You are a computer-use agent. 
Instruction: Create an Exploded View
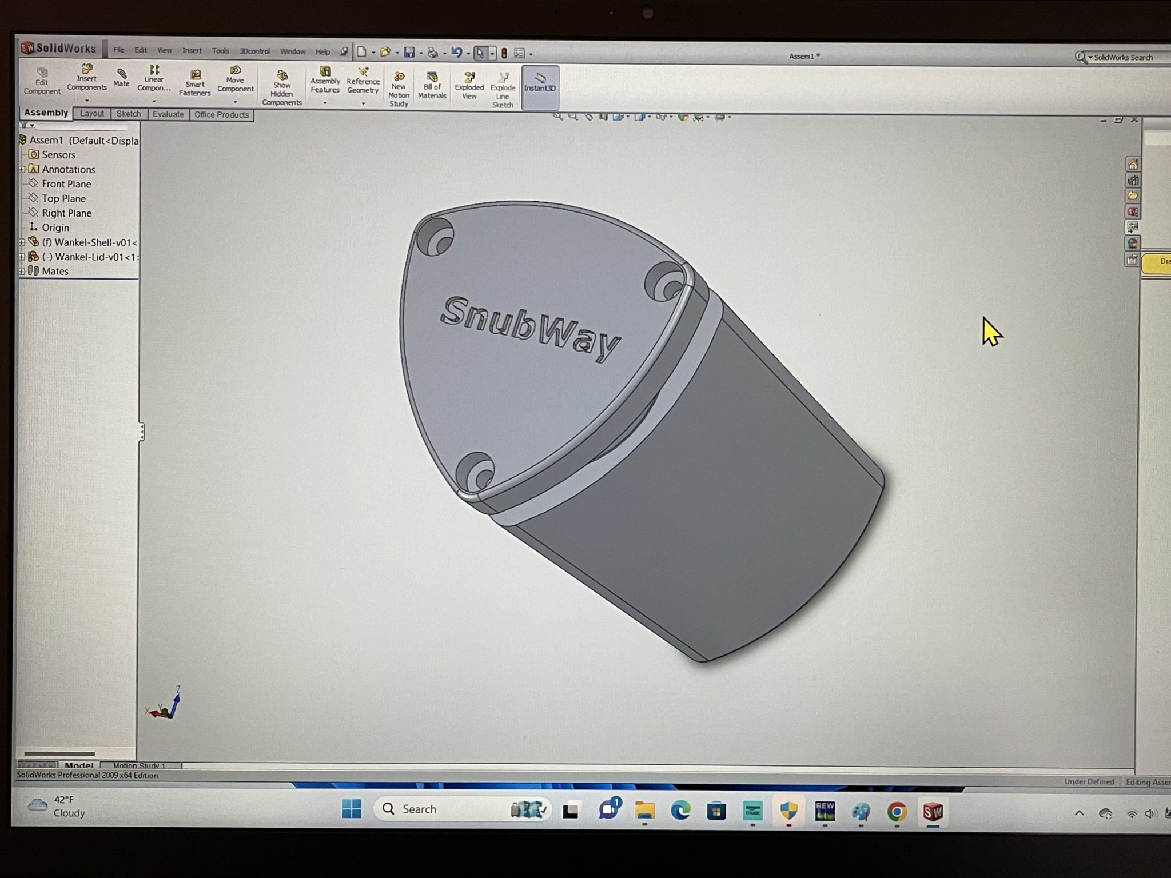pyautogui.click(x=469, y=86)
